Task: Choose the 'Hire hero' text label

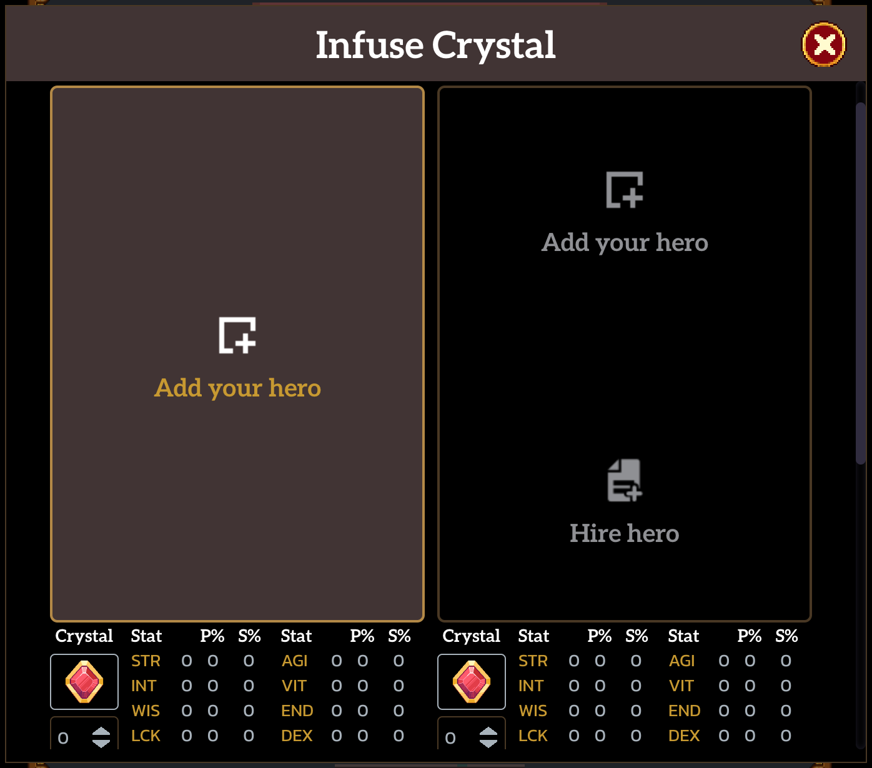Action: pyautogui.click(x=625, y=533)
